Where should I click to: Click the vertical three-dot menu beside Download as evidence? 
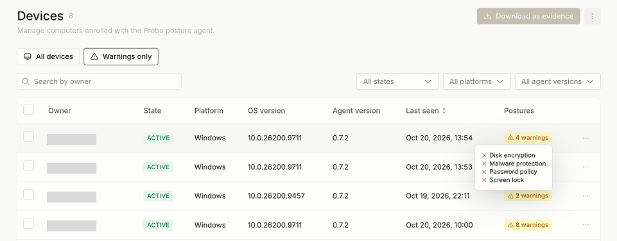coord(592,16)
